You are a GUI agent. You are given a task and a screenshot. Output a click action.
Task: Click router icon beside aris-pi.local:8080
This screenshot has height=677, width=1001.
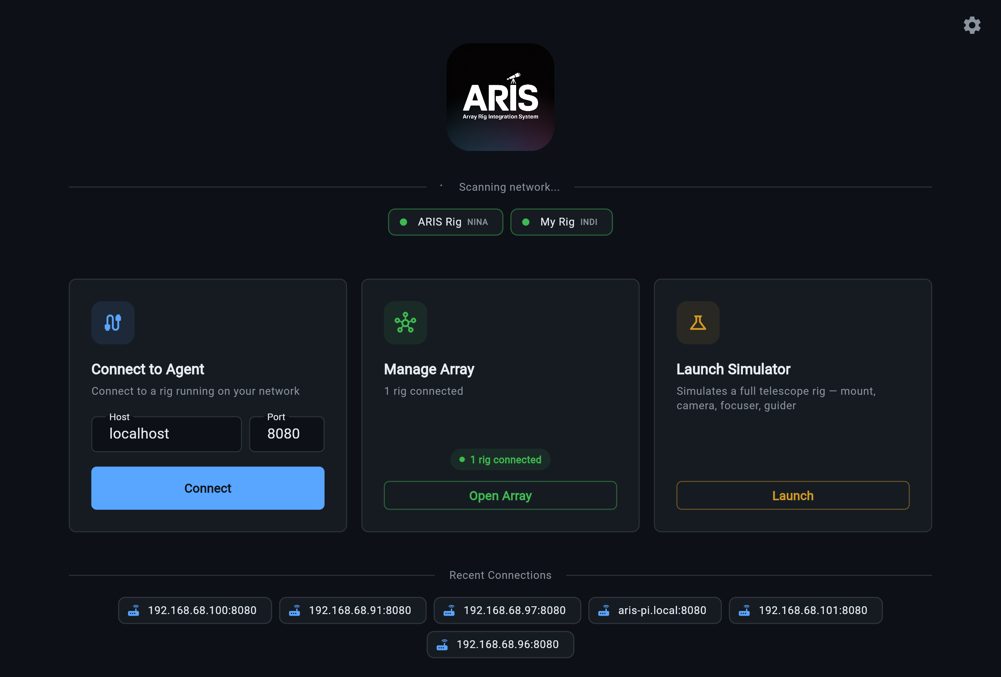[604, 610]
